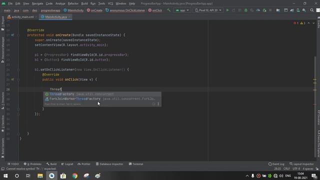Image resolution: width=320 pixels, height=180 pixels.
Task: Open the completion popup three-dot options
Action: (x=158, y=104)
